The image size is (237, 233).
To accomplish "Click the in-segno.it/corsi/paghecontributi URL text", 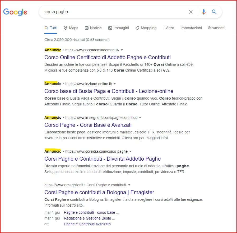I will pyautogui.click(x=101, y=118).
